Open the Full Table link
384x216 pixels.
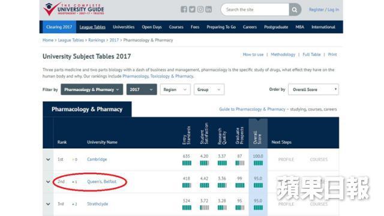[x=311, y=55]
